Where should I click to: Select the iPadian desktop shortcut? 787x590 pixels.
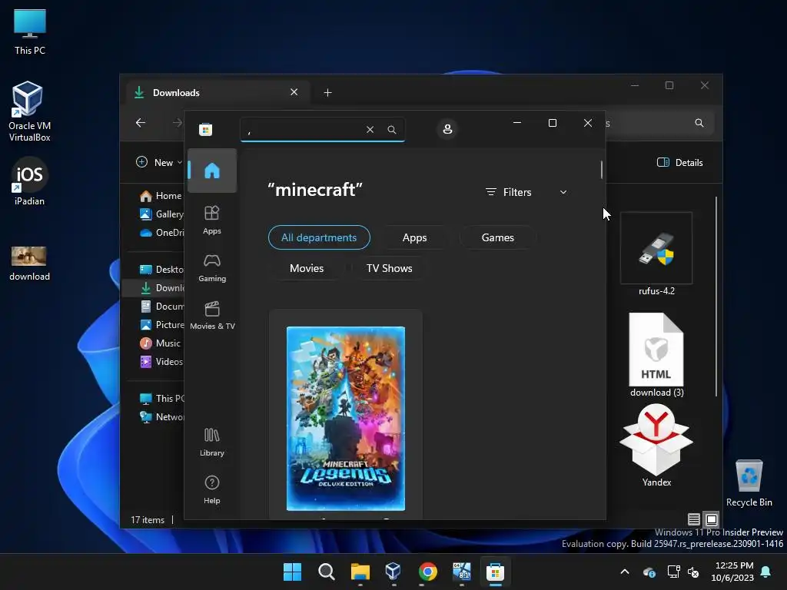click(30, 181)
